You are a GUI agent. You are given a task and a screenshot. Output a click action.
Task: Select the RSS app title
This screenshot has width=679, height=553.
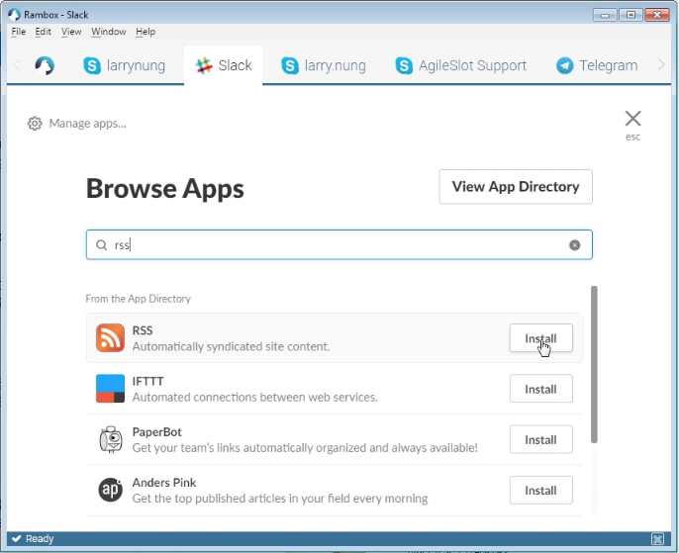[x=143, y=330]
